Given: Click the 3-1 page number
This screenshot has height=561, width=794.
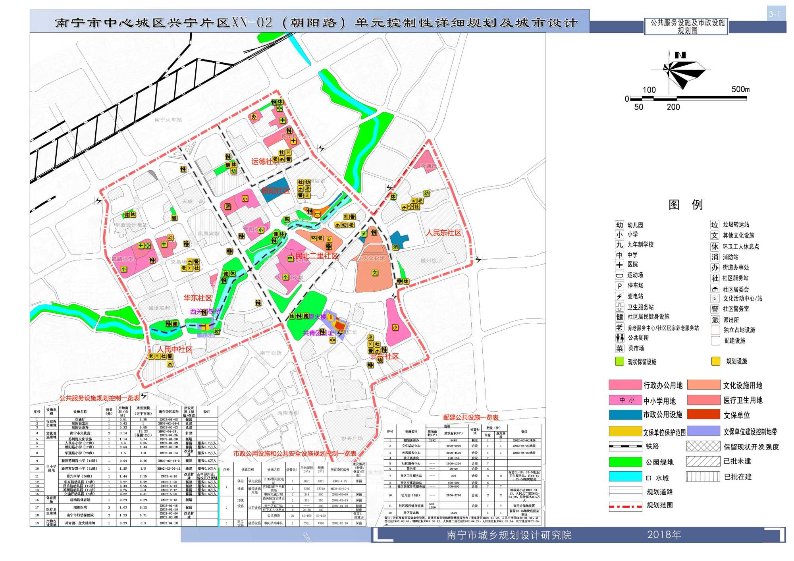Looking at the screenshot, I should pyautogui.click(x=775, y=14).
